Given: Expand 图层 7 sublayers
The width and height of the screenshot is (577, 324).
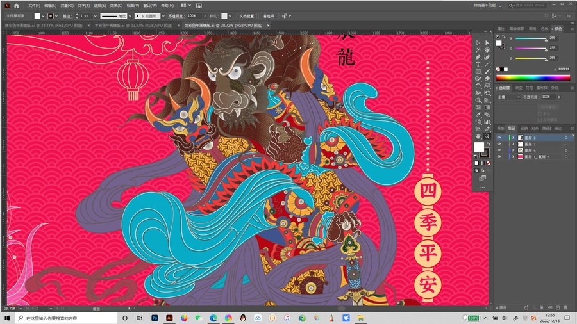Looking at the screenshot, I should (513, 144).
